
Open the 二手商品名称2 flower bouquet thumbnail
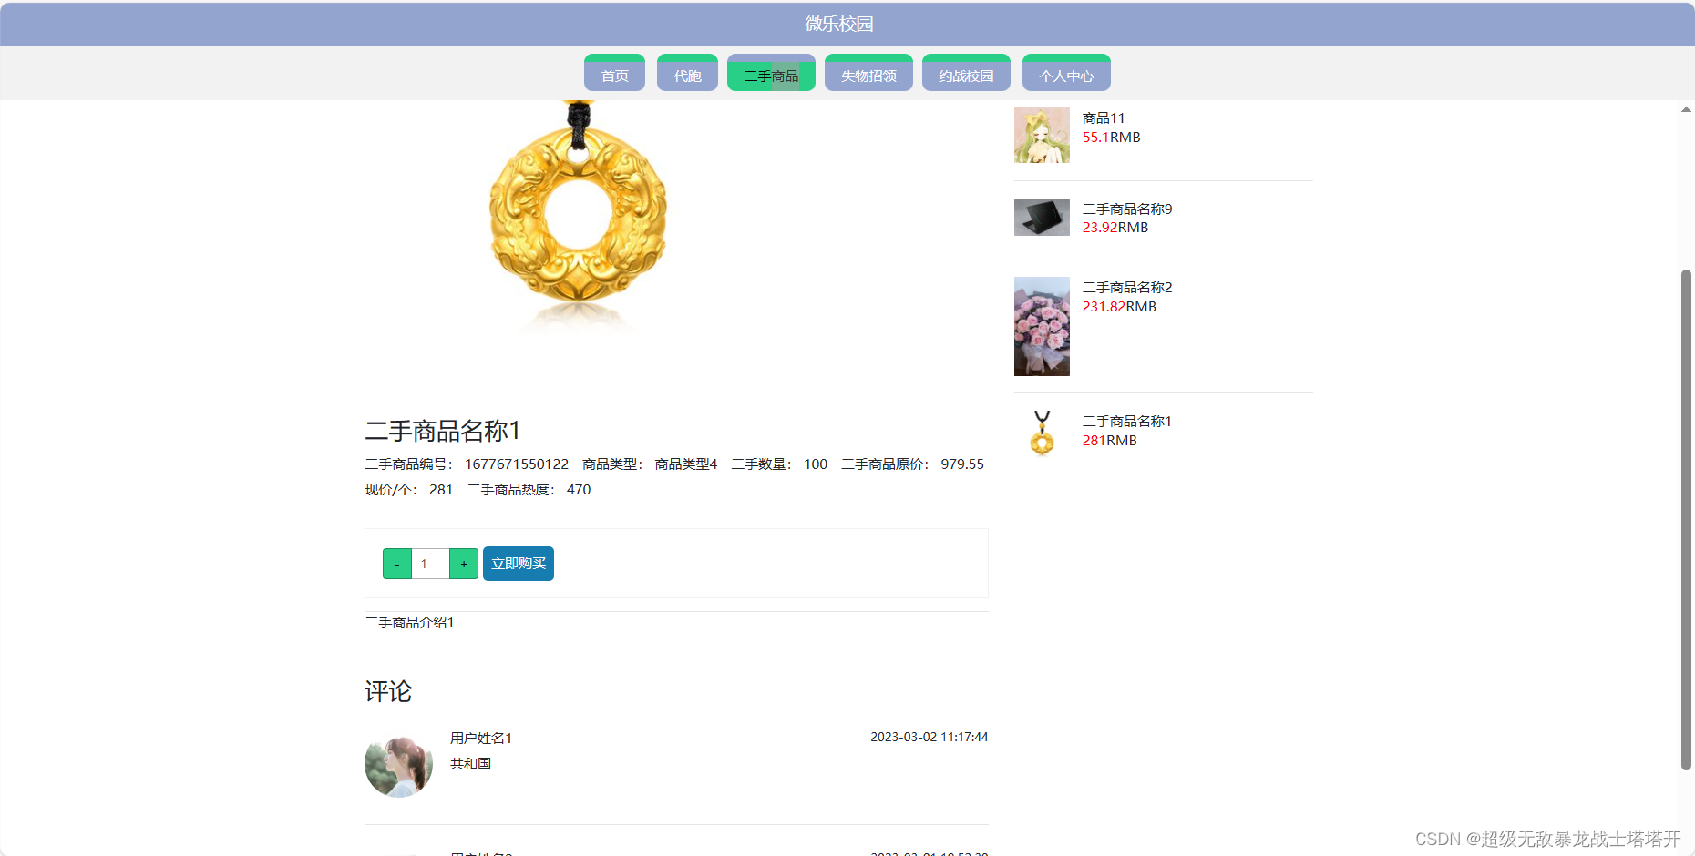(x=1042, y=326)
